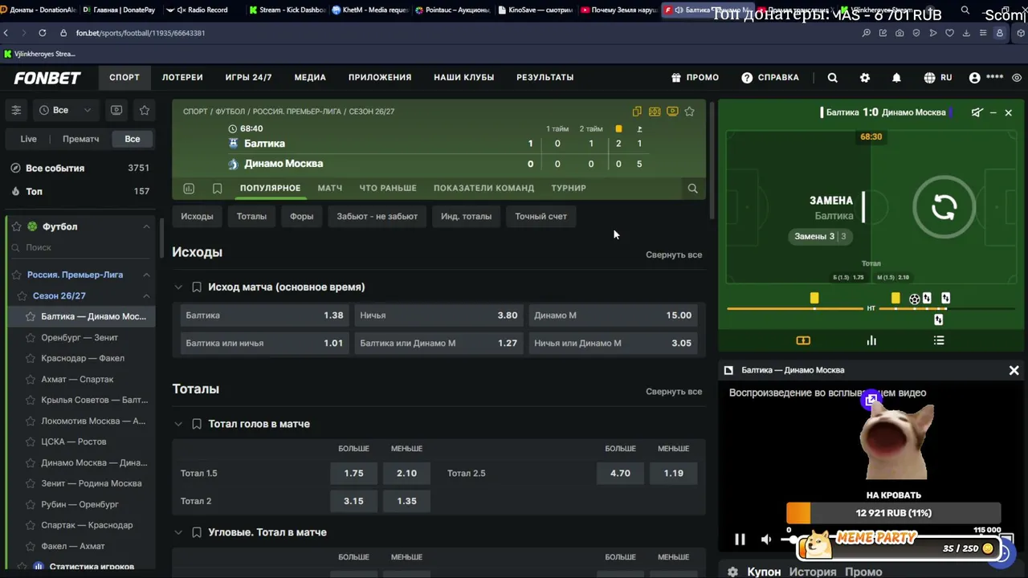
Task: Filter markets by Точный счет chip
Action: pos(541,216)
